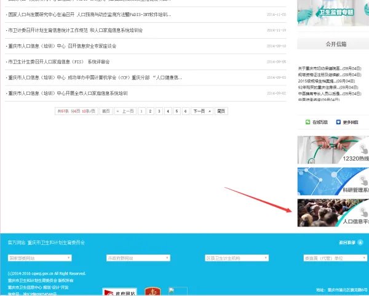
Task: Jump to last page via 尾页 button
Action: point(221,111)
